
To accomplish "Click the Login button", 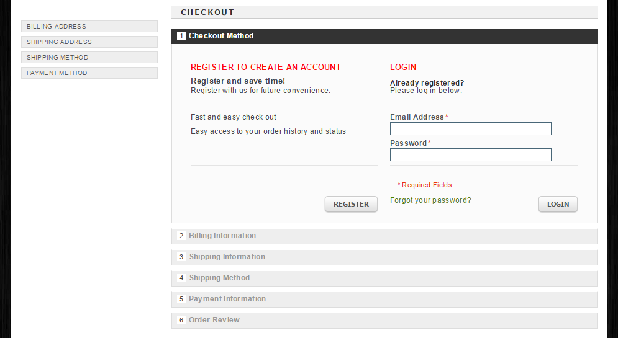I will [x=558, y=204].
